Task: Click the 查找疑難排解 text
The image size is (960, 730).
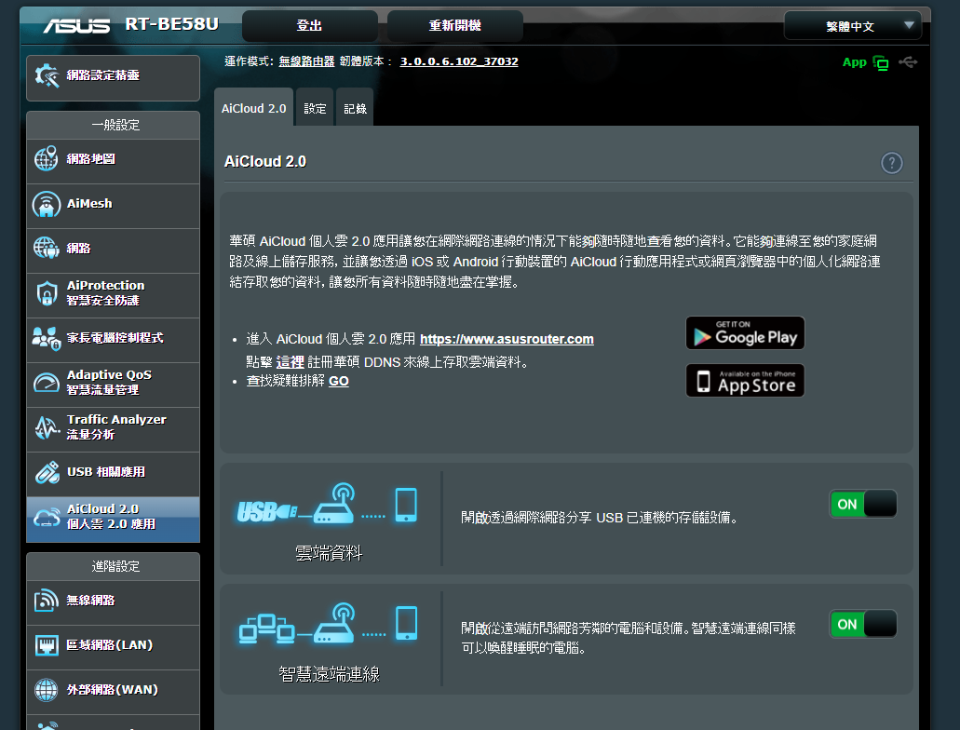Action: tap(285, 381)
